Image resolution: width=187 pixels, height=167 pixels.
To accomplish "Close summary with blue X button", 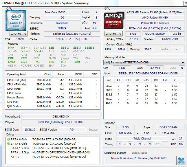I will click(x=181, y=161).
